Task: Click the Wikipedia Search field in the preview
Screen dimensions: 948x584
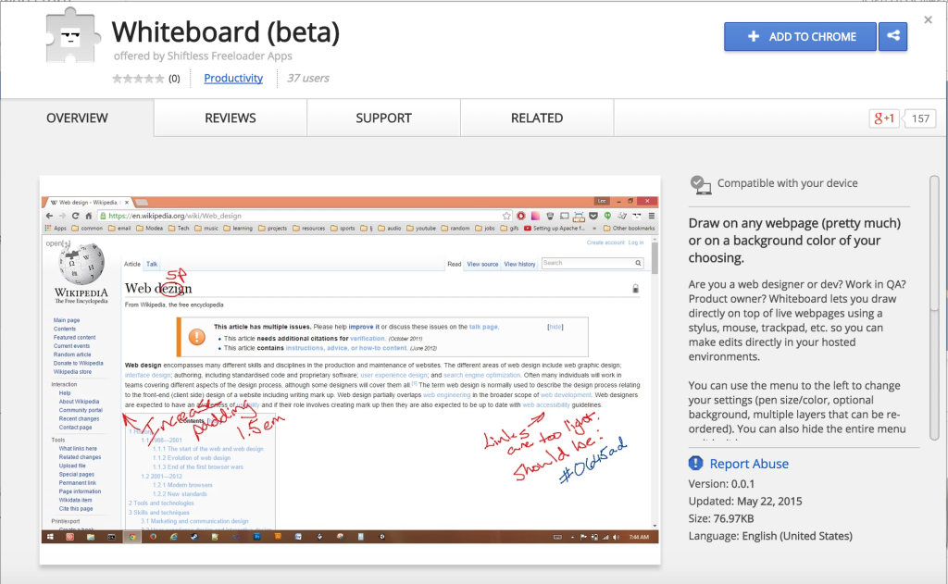Action: (592, 263)
